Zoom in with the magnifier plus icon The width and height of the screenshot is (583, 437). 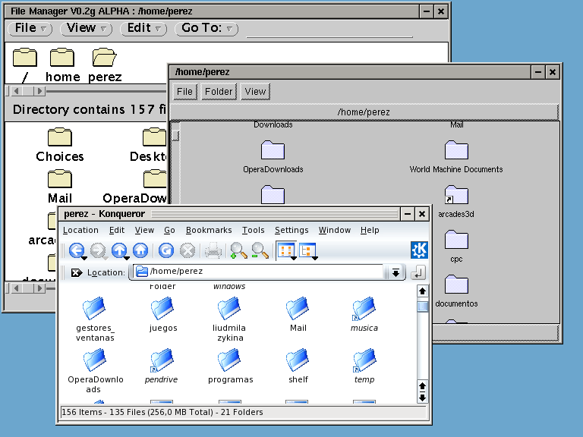pos(238,250)
